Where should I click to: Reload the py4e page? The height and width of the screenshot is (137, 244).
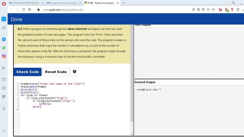24,10
